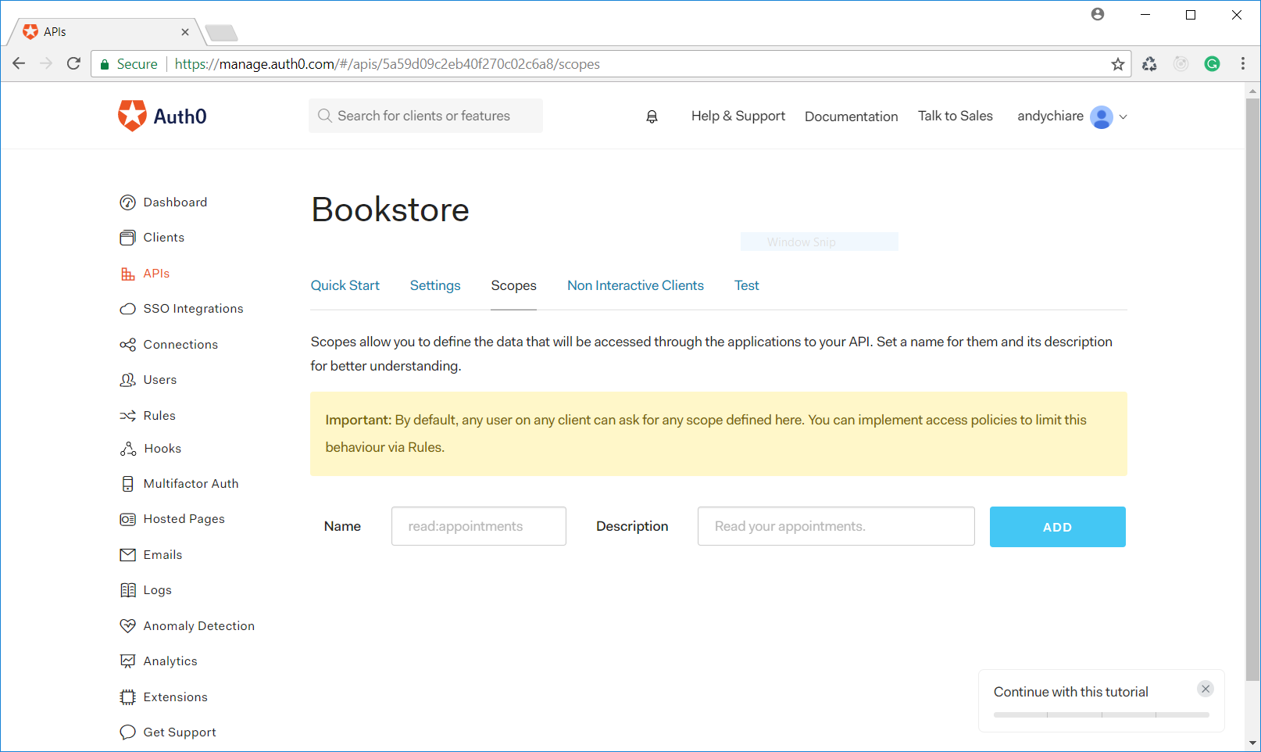Go to SSO Integrations page
The height and width of the screenshot is (752, 1261).
(x=194, y=309)
